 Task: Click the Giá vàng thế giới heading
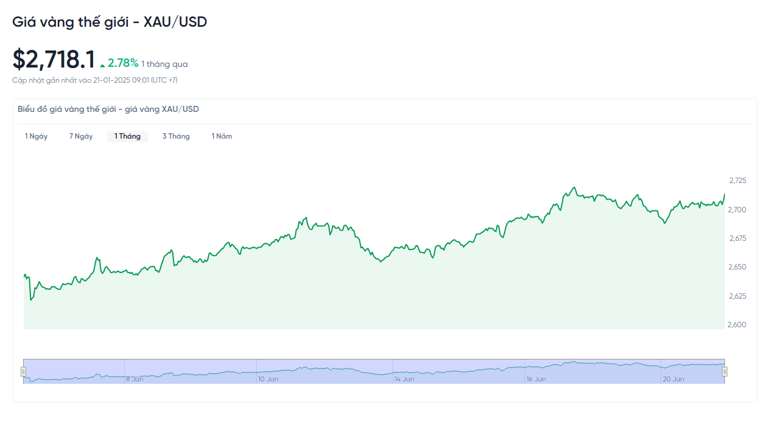(110, 22)
